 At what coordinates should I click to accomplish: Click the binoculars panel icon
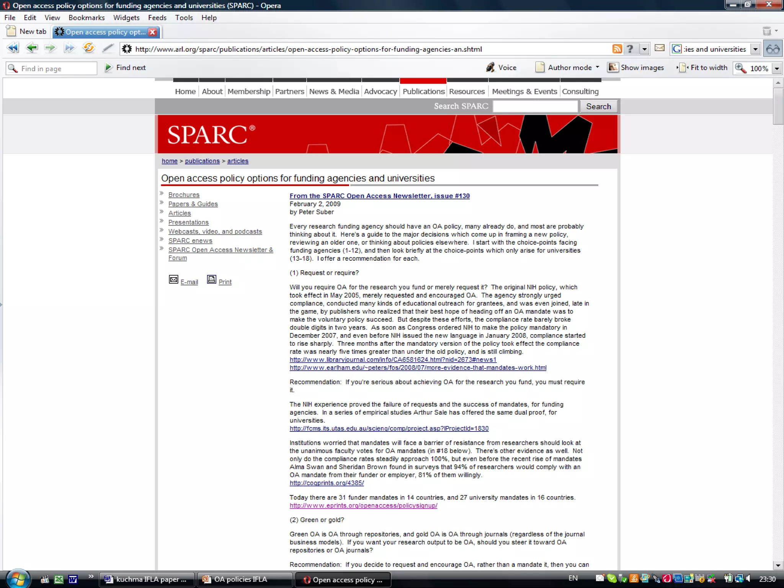773,49
